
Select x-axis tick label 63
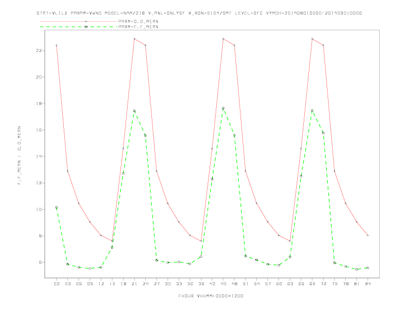coord(290,284)
